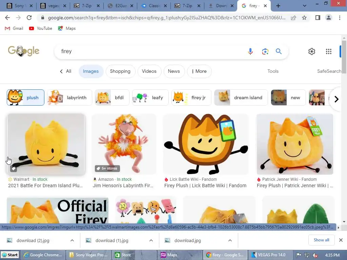Switch to the Sony browser tab

[x=19, y=6]
